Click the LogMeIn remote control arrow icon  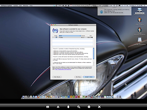101,12
